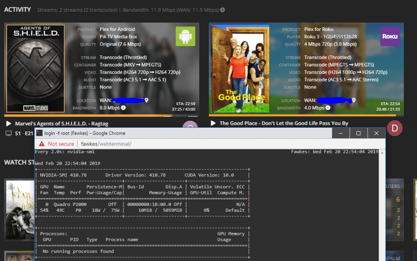The height and width of the screenshot is (261, 417).
Task: Click 'Quadro P2000' GPU name in terminal
Action: coord(70,204)
